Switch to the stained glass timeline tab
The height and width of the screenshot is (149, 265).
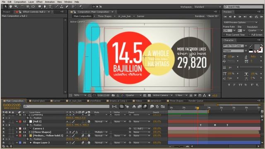point(37,101)
